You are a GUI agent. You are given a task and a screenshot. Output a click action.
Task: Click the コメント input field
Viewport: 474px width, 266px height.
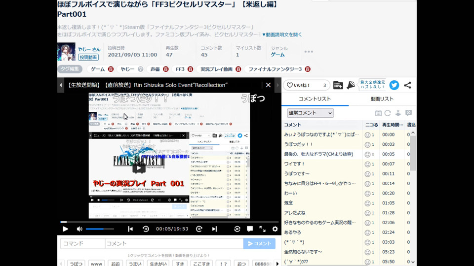[174, 243]
